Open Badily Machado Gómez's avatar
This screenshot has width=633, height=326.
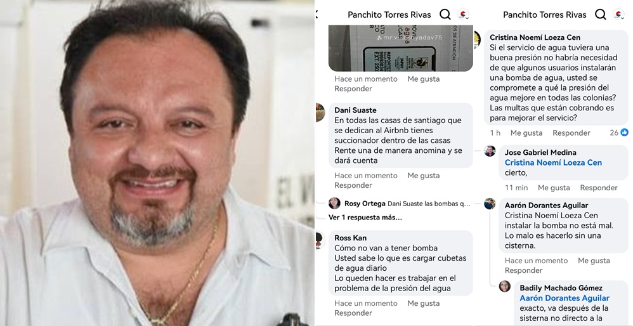click(x=505, y=286)
